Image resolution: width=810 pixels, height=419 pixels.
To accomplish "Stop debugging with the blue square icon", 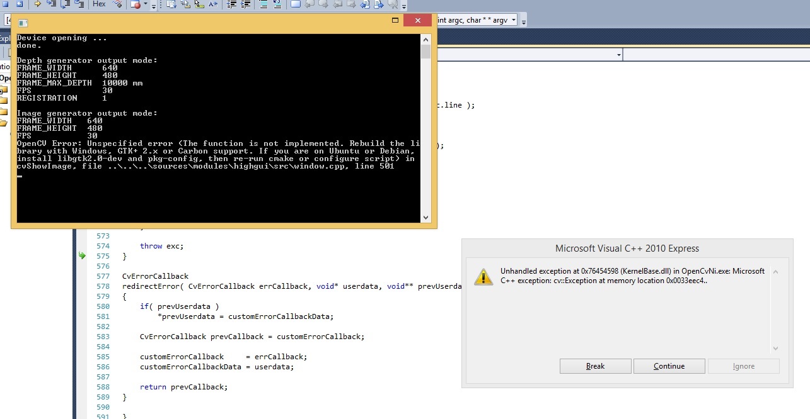I will pos(5,4).
